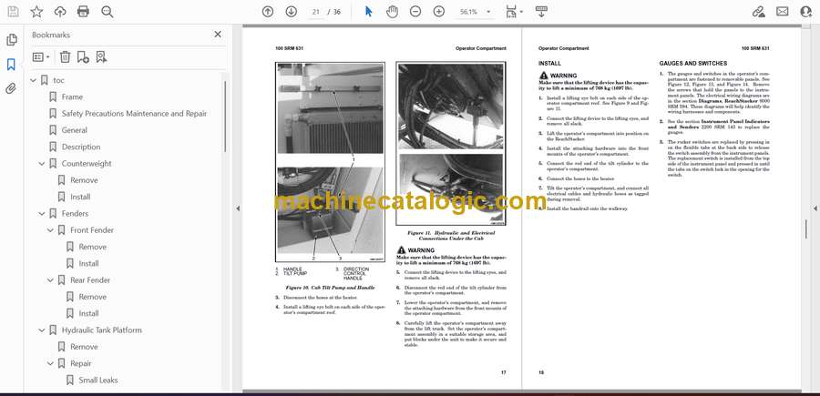This screenshot has width=820, height=396.
Task: Open Install under Rear Fender
Action: point(89,313)
